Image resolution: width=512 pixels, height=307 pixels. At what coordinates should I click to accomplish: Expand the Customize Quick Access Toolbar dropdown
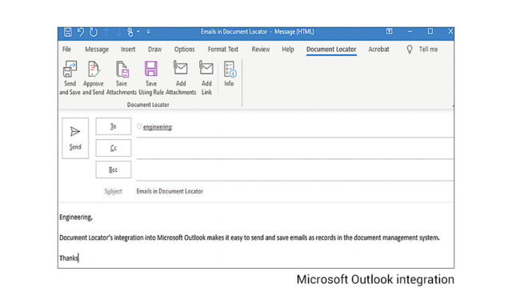[x=148, y=32]
